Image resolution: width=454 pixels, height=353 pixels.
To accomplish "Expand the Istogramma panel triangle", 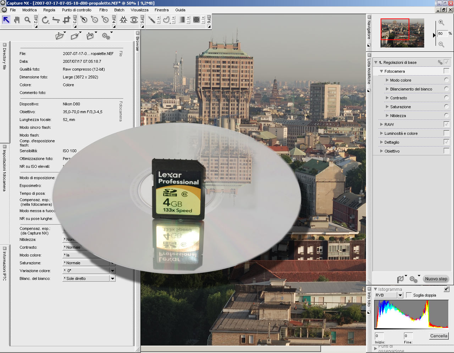I will [376, 289].
